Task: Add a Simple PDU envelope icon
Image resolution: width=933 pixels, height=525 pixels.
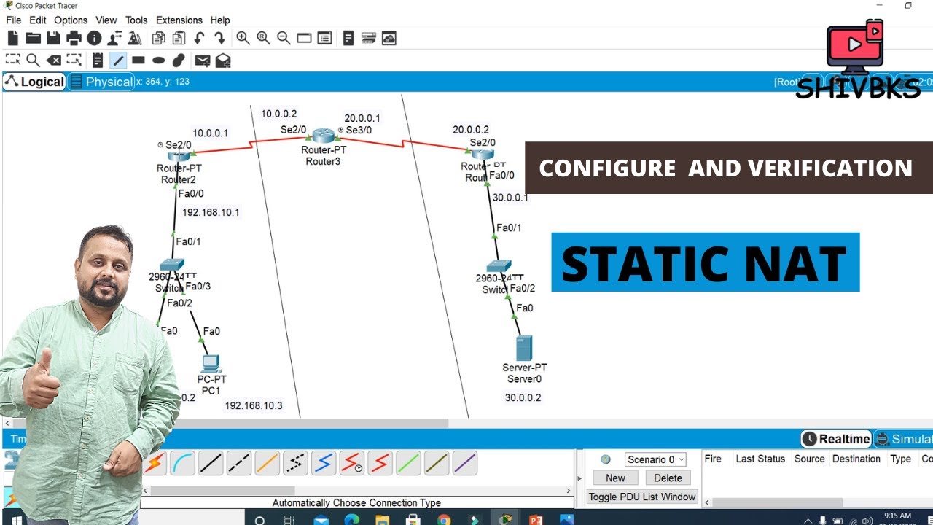Action: (x=203, y=61)
